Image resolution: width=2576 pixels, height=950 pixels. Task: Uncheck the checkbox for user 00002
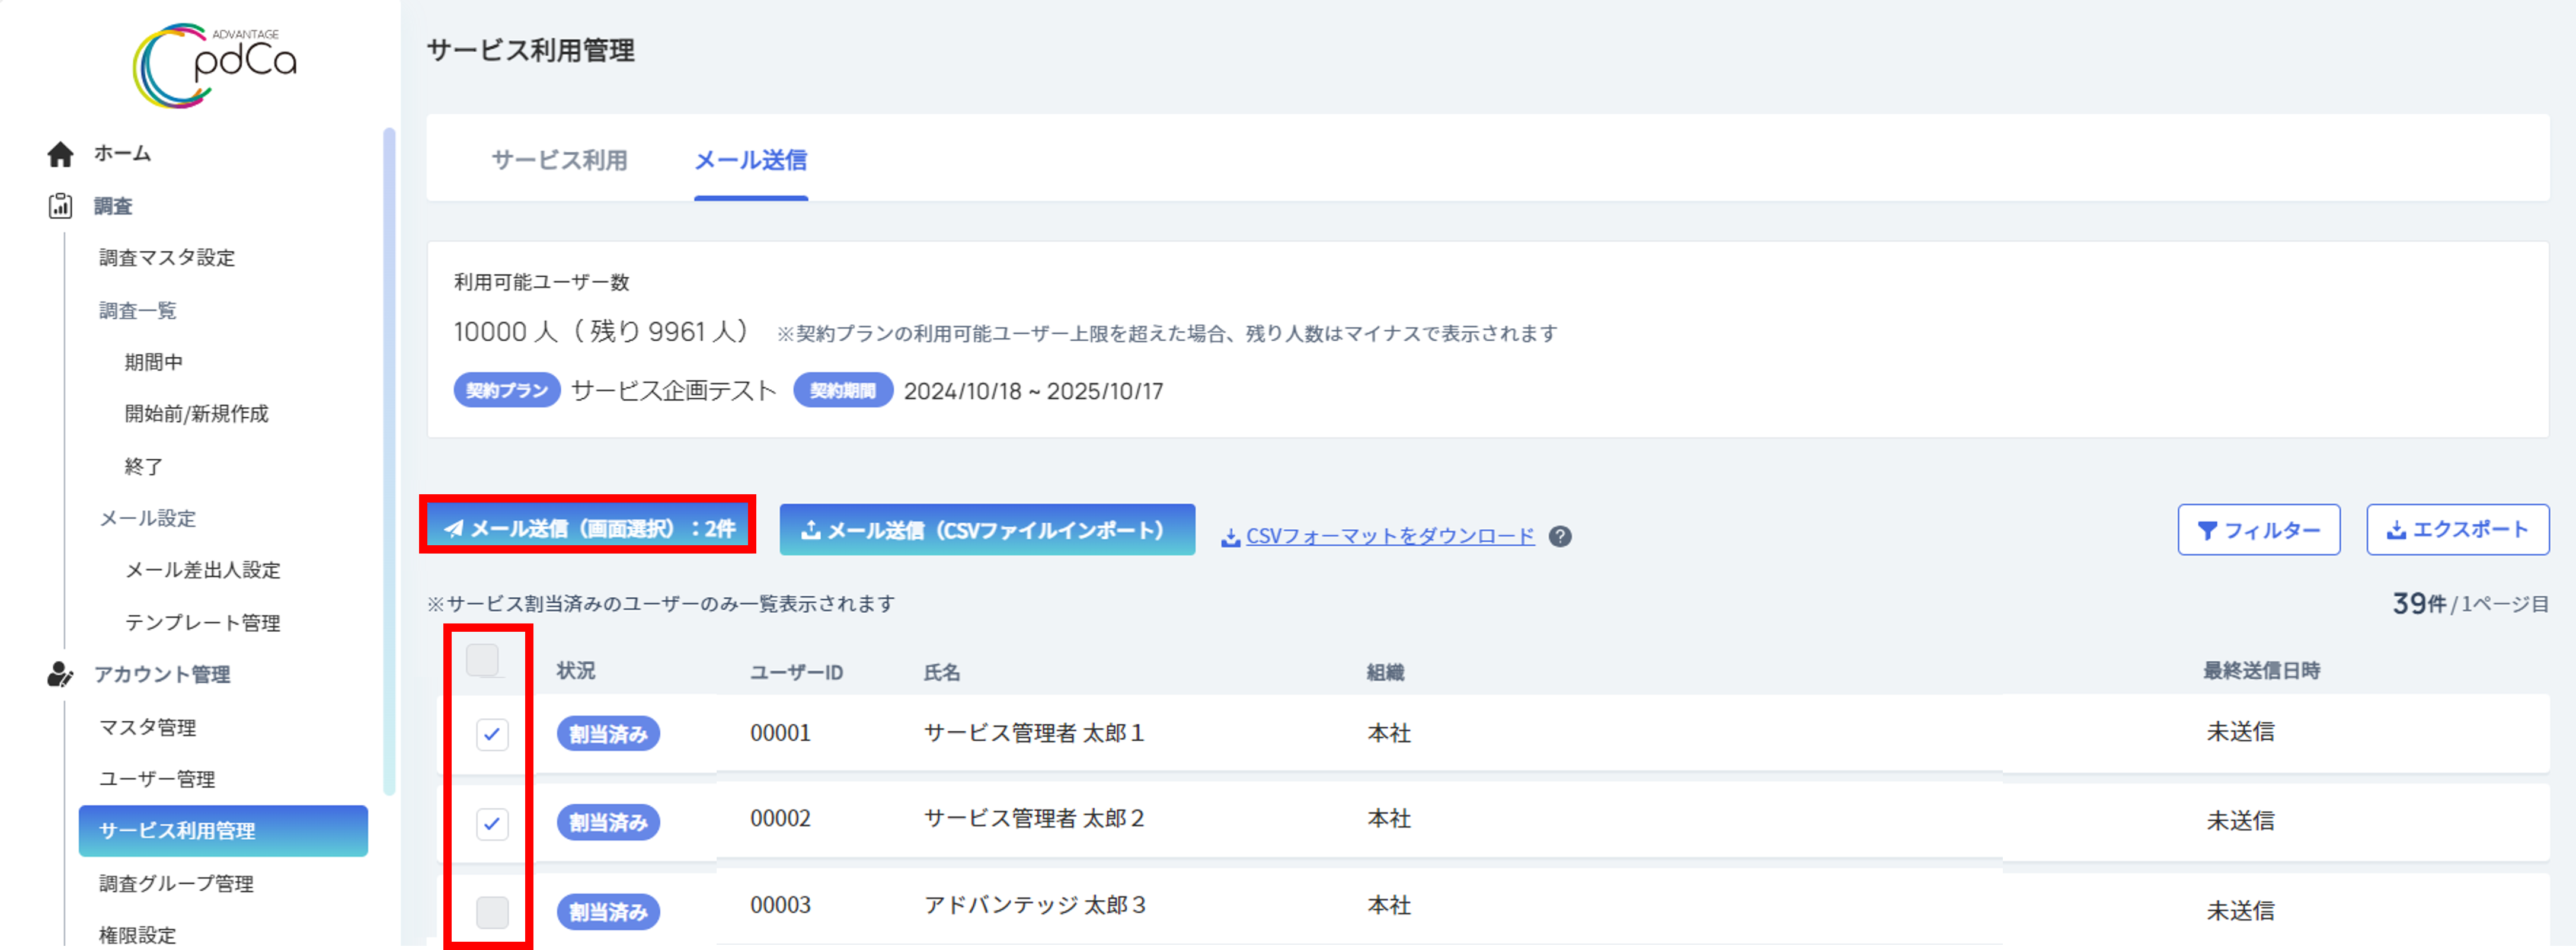point(492,823)
